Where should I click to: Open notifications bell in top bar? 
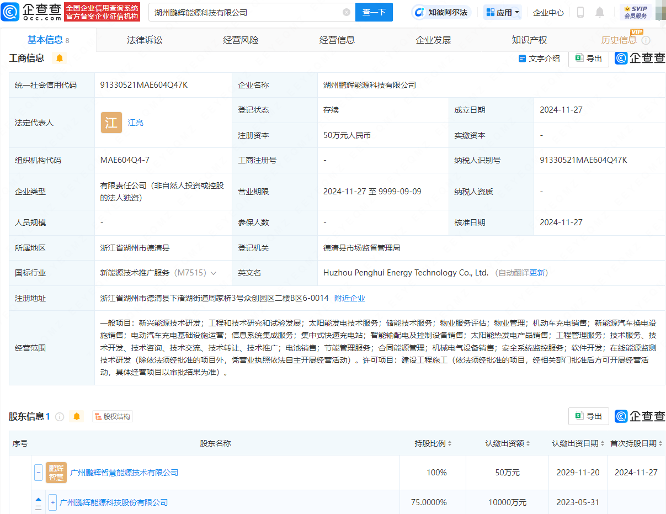(600, 12)
